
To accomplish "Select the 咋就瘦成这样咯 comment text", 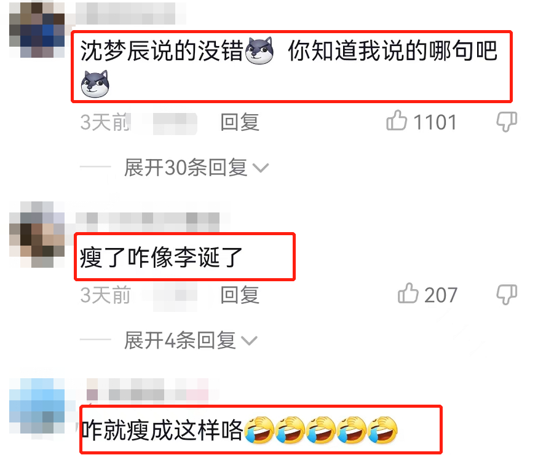I will click(x=162, y=430).
